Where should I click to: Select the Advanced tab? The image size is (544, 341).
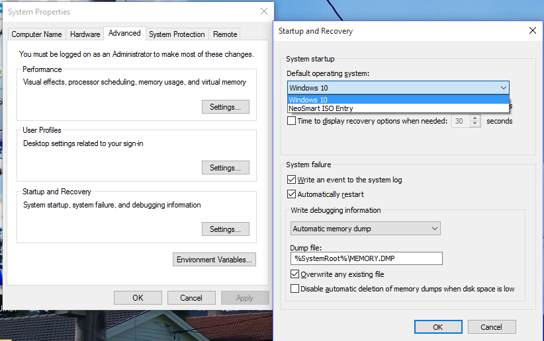(124, 33)
